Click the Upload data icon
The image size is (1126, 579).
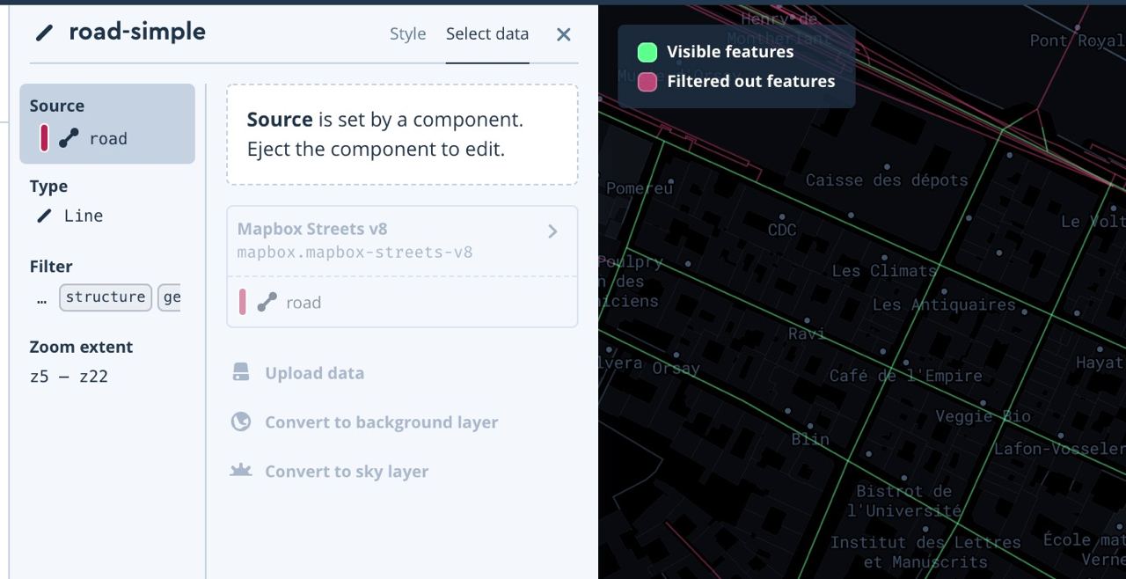[241, 373]
